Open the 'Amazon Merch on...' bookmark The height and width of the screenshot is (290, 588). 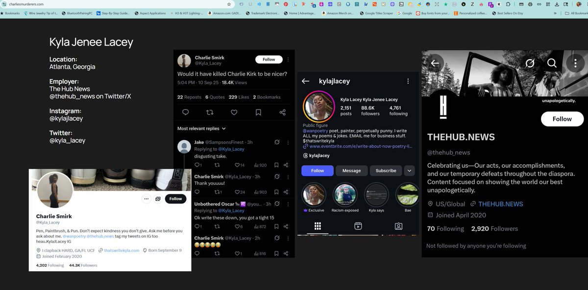[x=338, y=13]
